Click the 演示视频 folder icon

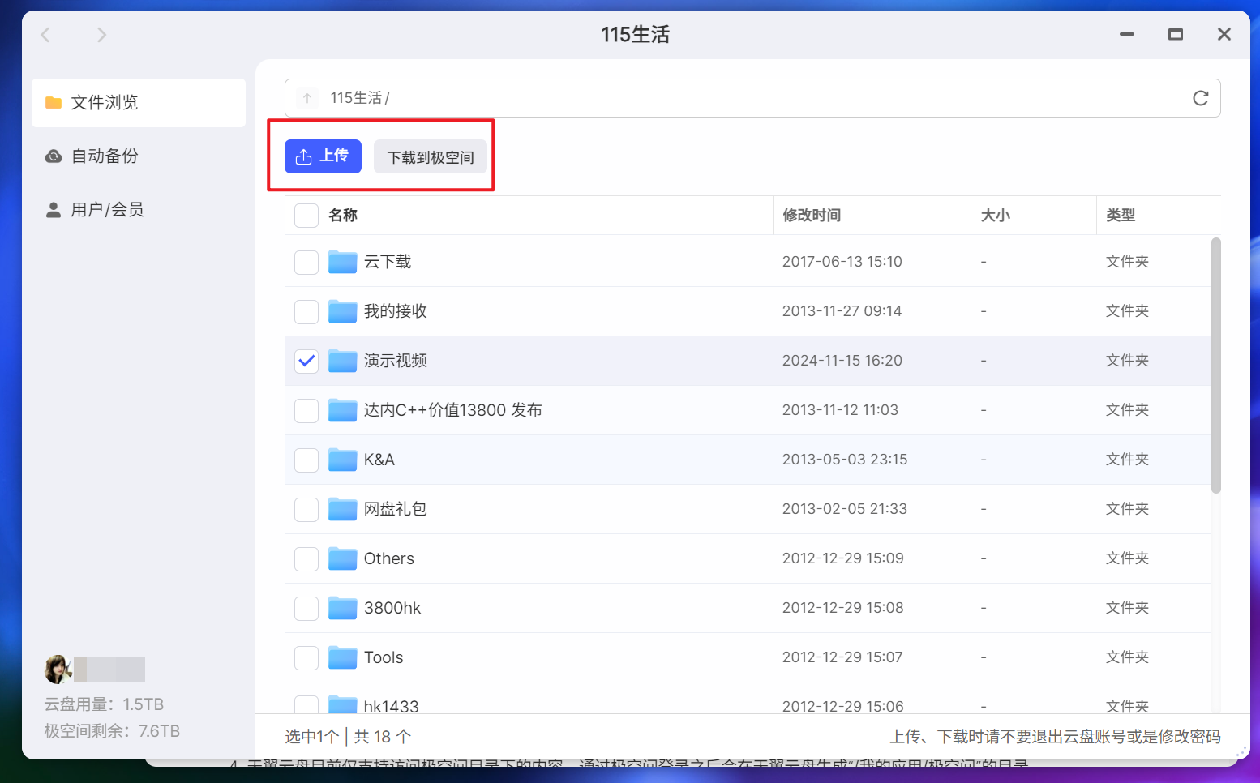click(343, 361)
